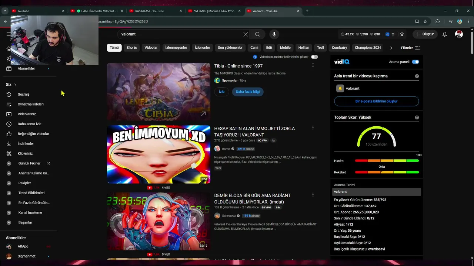The image size is (474, 266).
Task: Open BEN İMMOYUM XD video thumbnail
Action: pyautogui.click(x=158, y=154)
